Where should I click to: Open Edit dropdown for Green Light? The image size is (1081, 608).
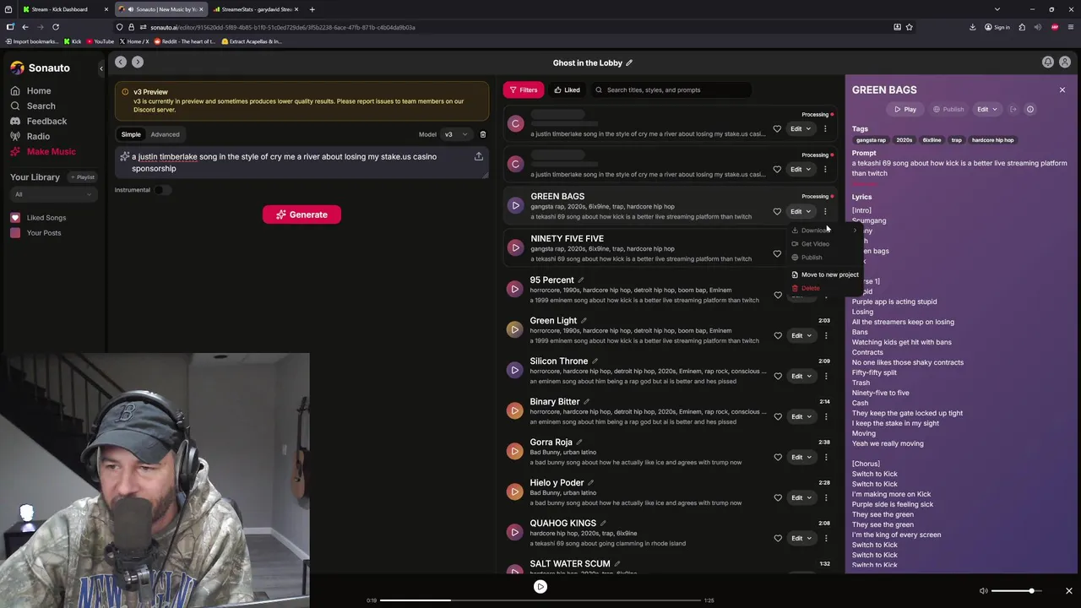pyautogui.click(x=801, y=335)
